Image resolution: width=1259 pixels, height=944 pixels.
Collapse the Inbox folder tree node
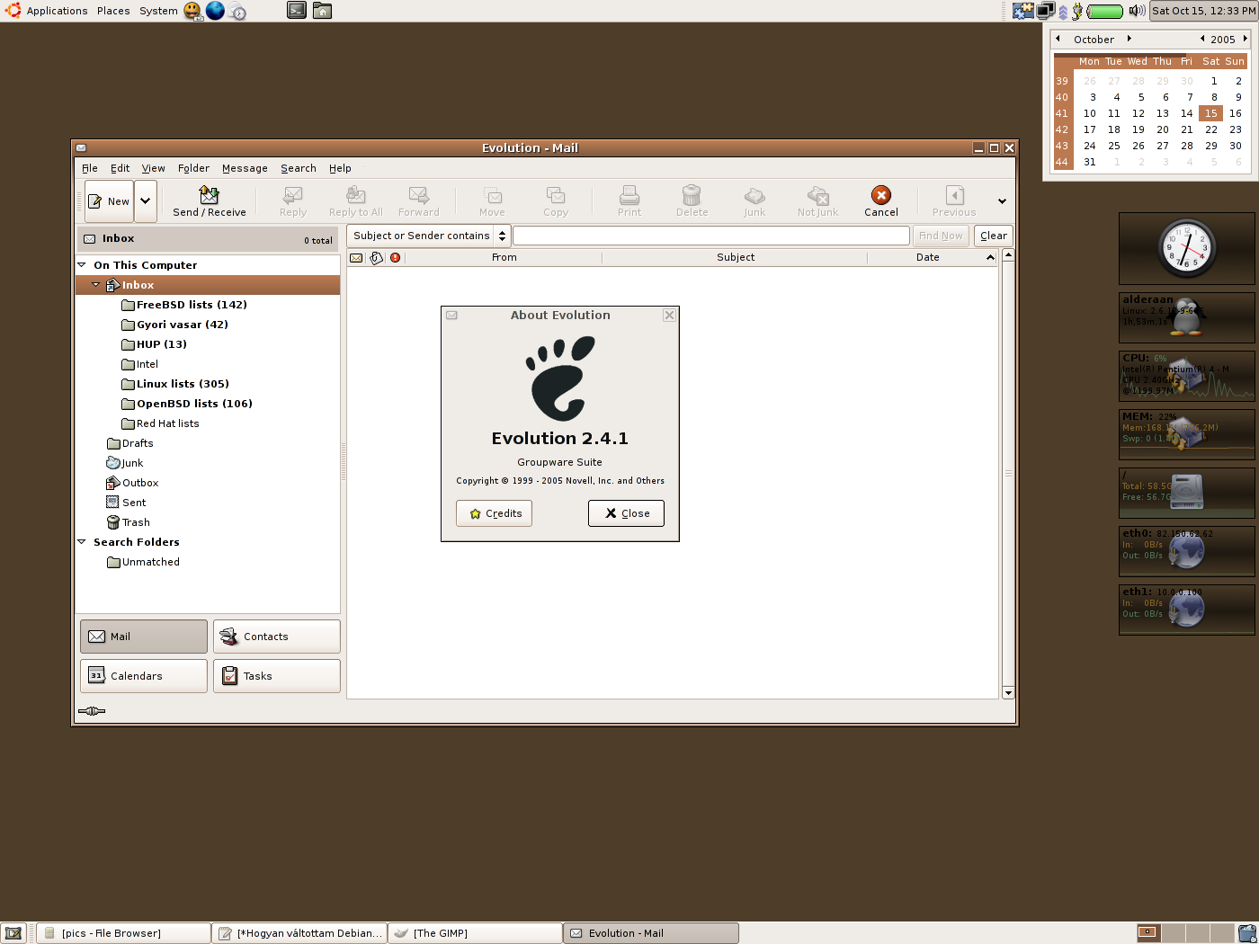click(96, 285)
